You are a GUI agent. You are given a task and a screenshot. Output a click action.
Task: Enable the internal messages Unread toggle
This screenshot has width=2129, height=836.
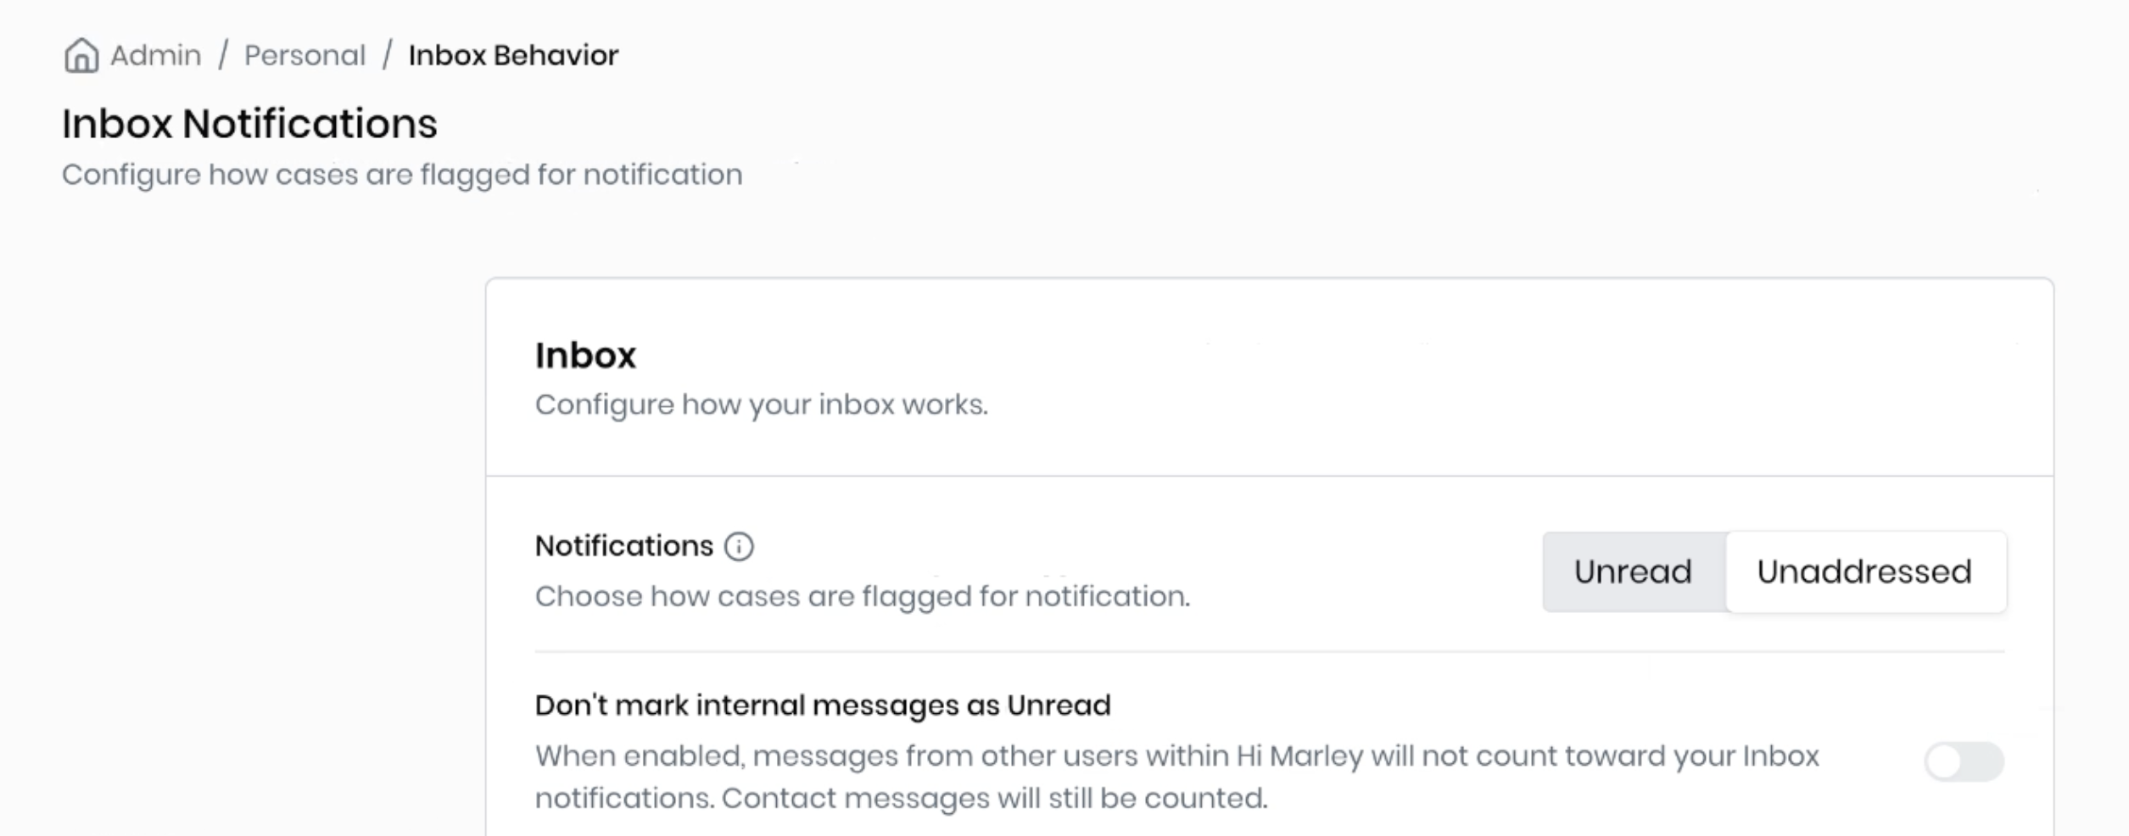click(x=1964, y=761)
